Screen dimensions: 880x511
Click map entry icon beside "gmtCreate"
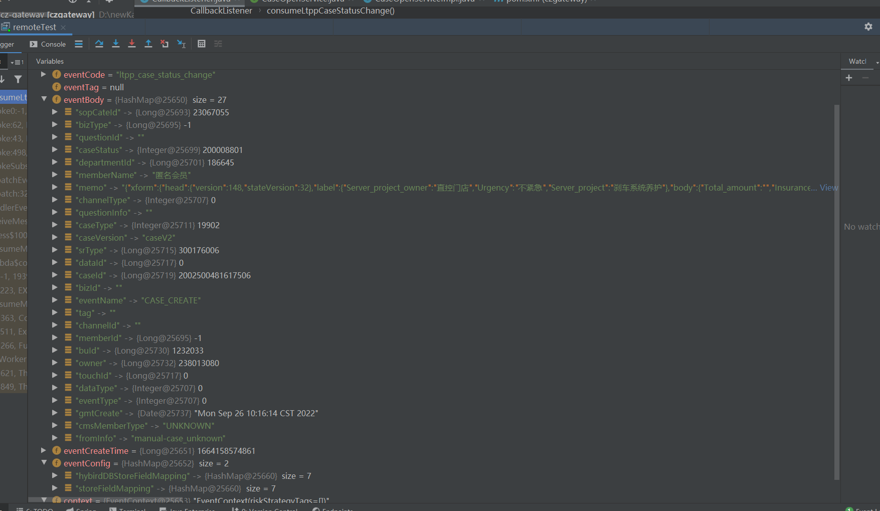pos(68,413)
